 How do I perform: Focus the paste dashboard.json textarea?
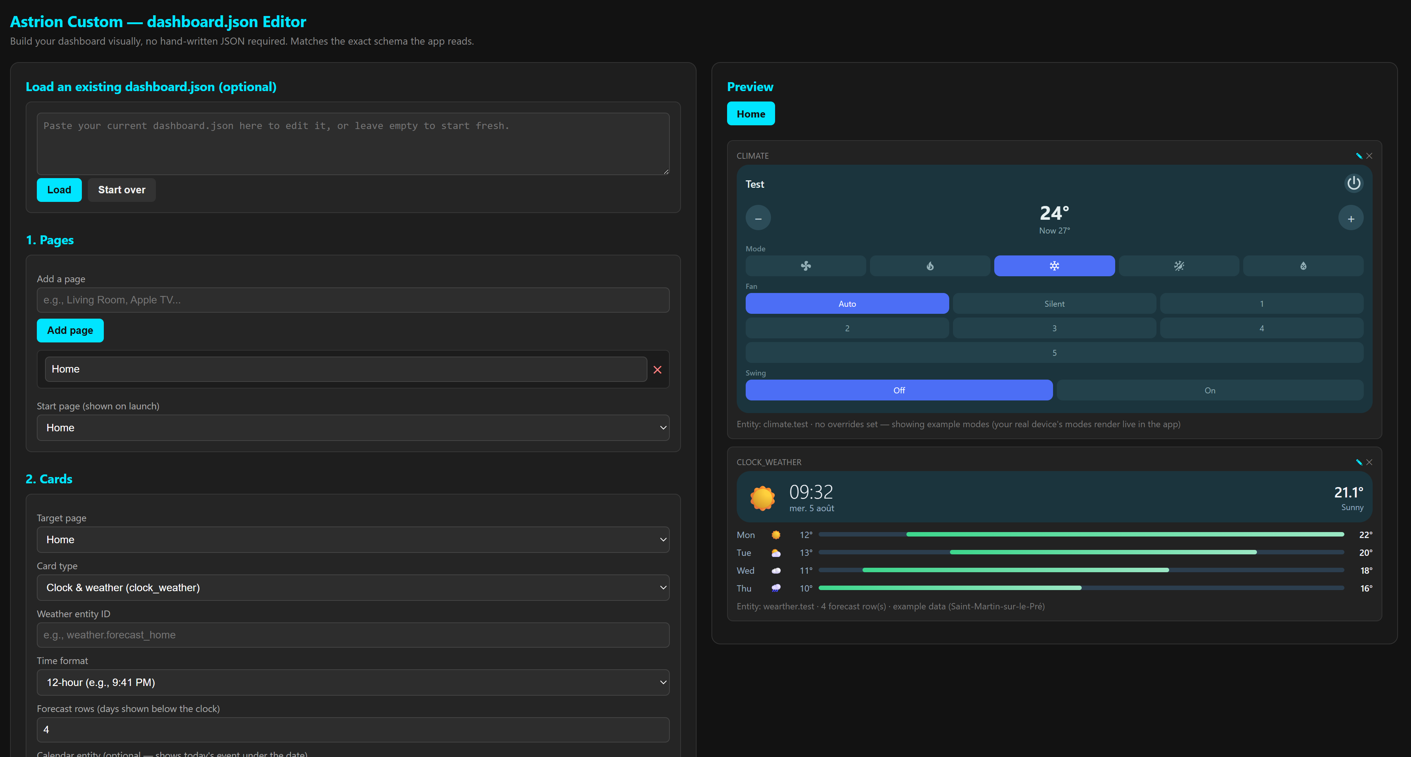pyautogui.click(x=353, y=144)
